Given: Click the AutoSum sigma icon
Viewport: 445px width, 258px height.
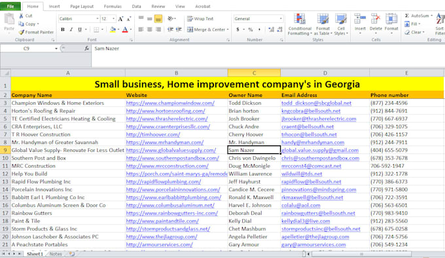Looking at the screenshot, I should [x=407, y=16].
